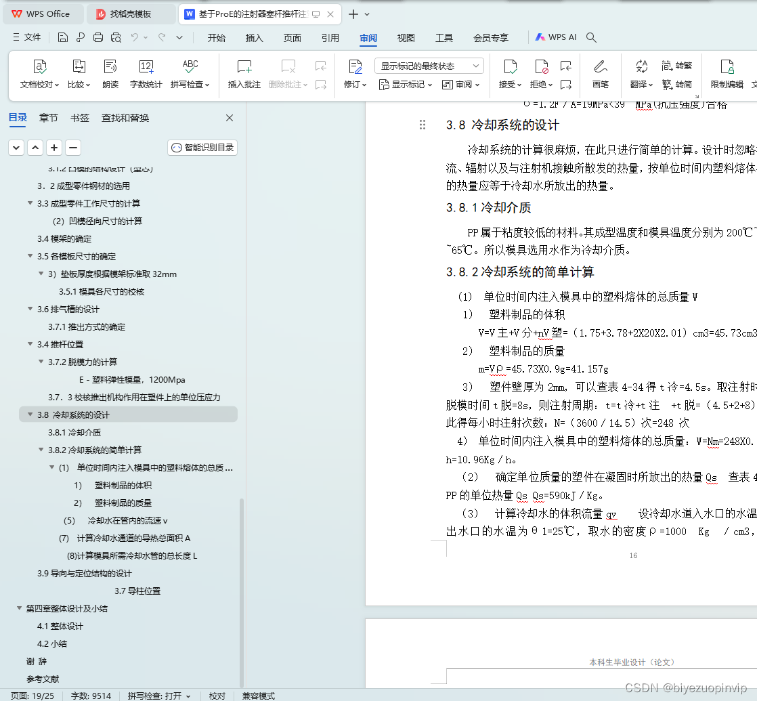This screenshot has width=757, height=701.
Task: Click 智能识别目录 button
Action: [x=202, y=147]
